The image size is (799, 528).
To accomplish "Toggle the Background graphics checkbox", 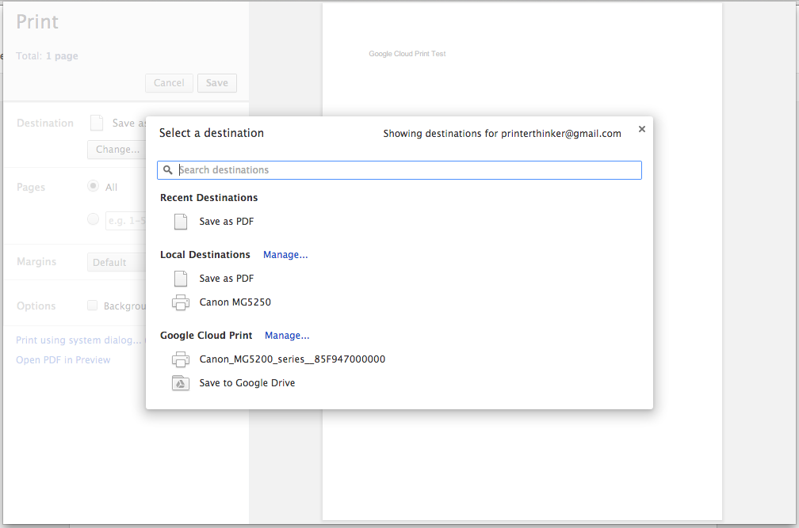I will click(93, 306).
